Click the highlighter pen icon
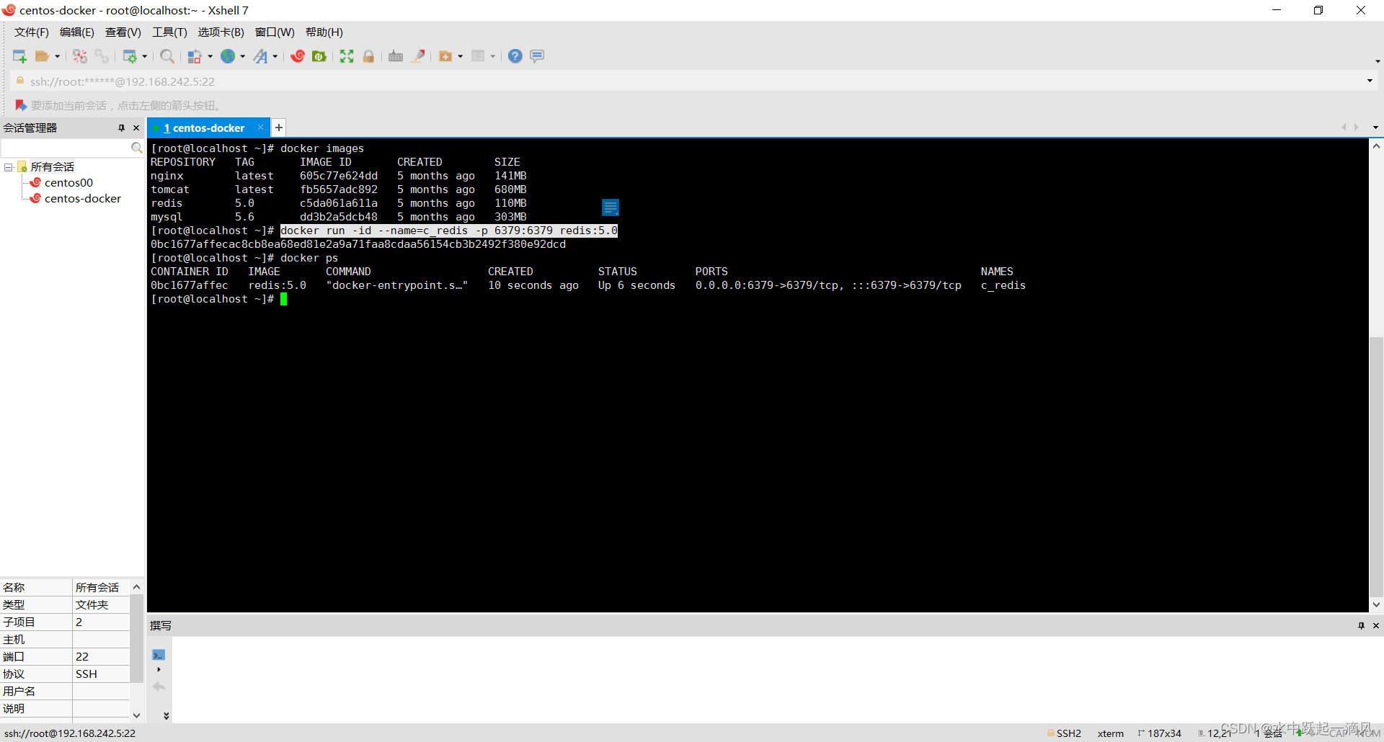 [418, 56]
